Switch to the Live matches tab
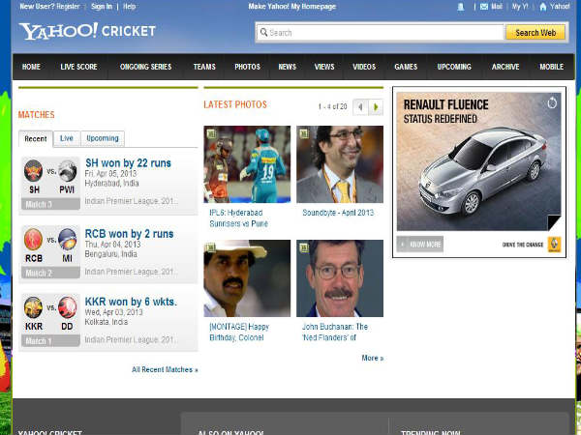The image size is (581, 435). point(67,138)
